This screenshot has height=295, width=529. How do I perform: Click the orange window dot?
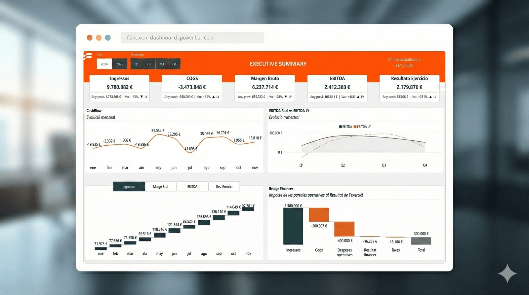[x=99, y=38]
